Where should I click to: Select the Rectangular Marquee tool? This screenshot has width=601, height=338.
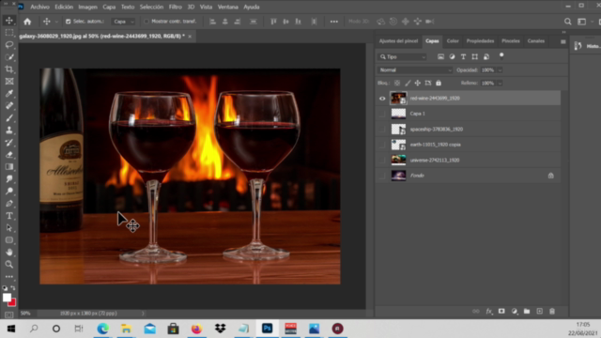[x=9, y=33]
